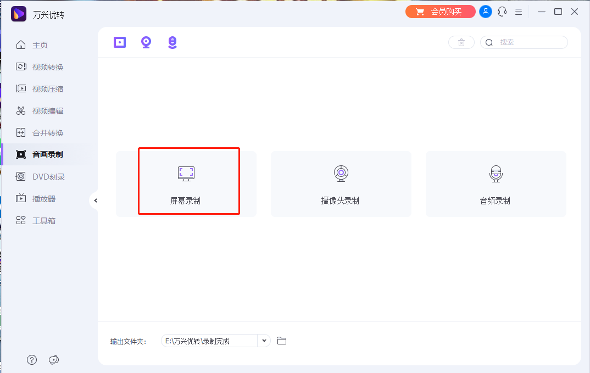The image size is (590, 373).
Task: Select the webcam recording toolbar icon
Action: (x=146, y=42)
